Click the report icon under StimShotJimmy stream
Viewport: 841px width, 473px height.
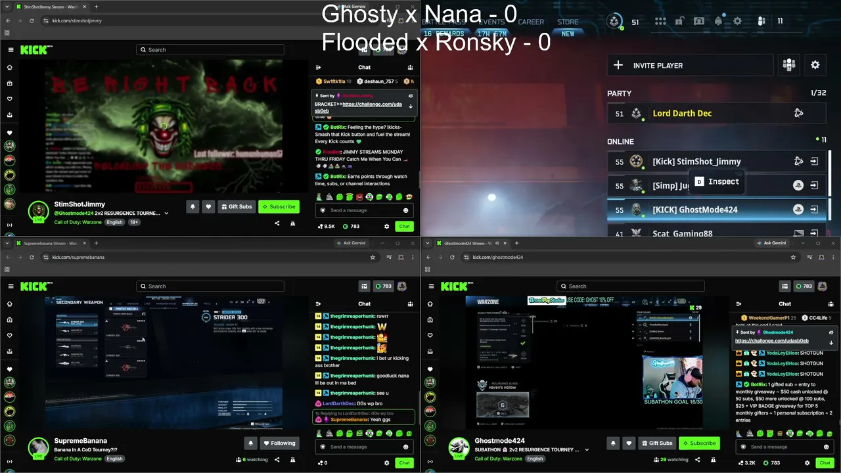[293, 223]
